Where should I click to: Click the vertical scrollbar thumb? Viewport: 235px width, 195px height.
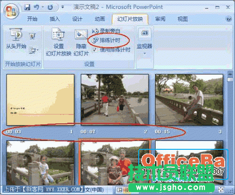click(230, 80)
